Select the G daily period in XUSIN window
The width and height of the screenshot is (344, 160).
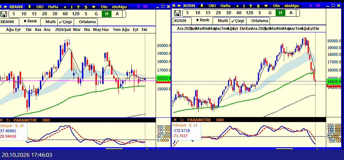coord(270,13)
